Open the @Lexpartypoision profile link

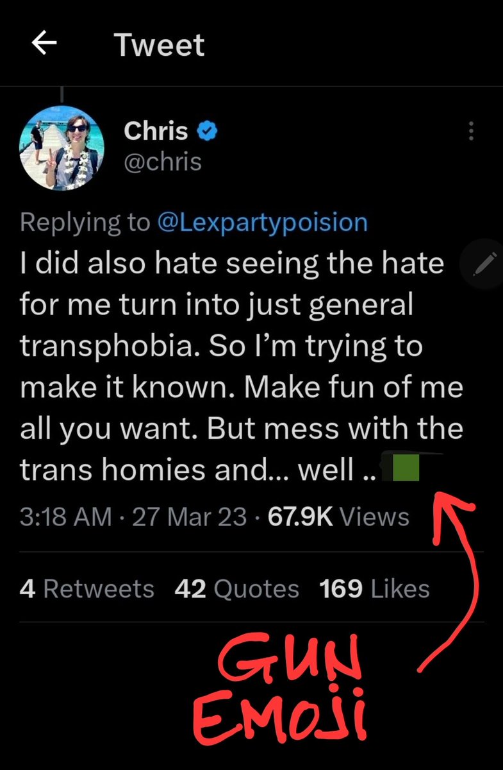tap(262, 222)
